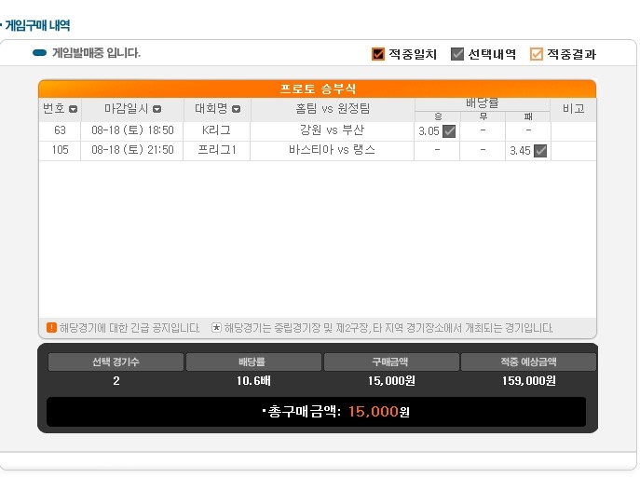Image resolution: width=640 pixels, height=478 pixels.
Task: Select the 프로토 승부식 orange header
Action: pyautogui.click(x=317, y=89)
